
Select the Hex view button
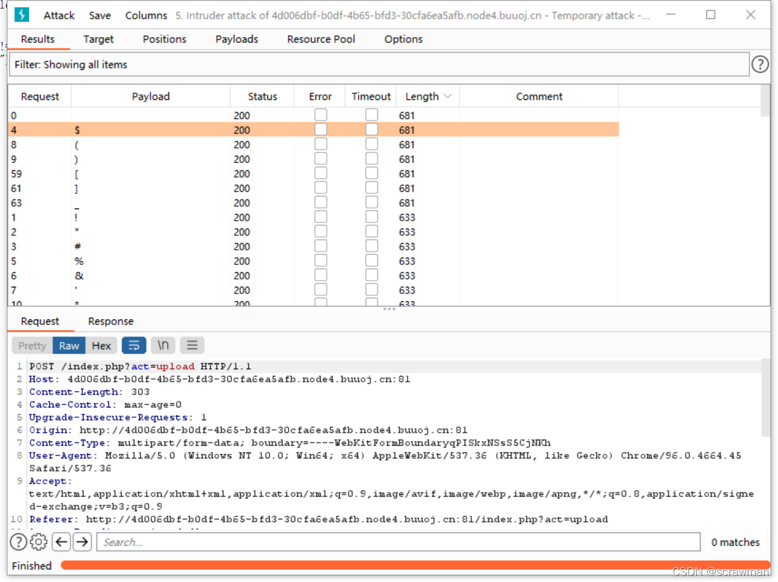101,346
